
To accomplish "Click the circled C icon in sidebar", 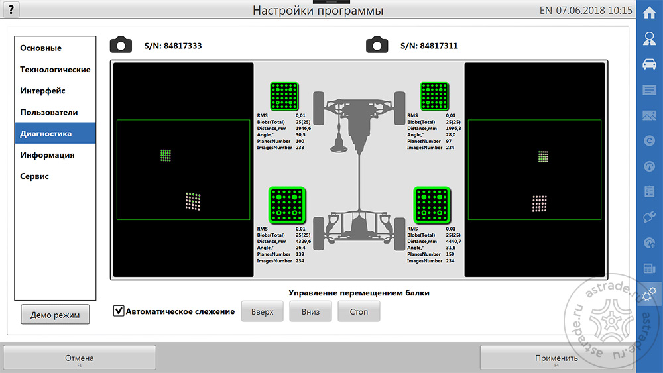I will [650, 140].
